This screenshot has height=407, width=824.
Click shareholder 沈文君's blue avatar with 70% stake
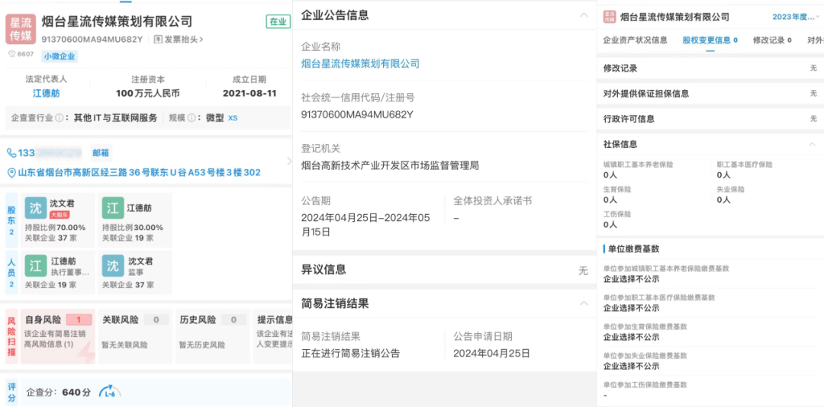point(36,208)
